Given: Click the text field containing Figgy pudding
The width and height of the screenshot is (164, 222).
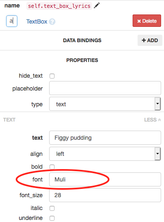Looking at the screenshot, I should tap(105, 138).
